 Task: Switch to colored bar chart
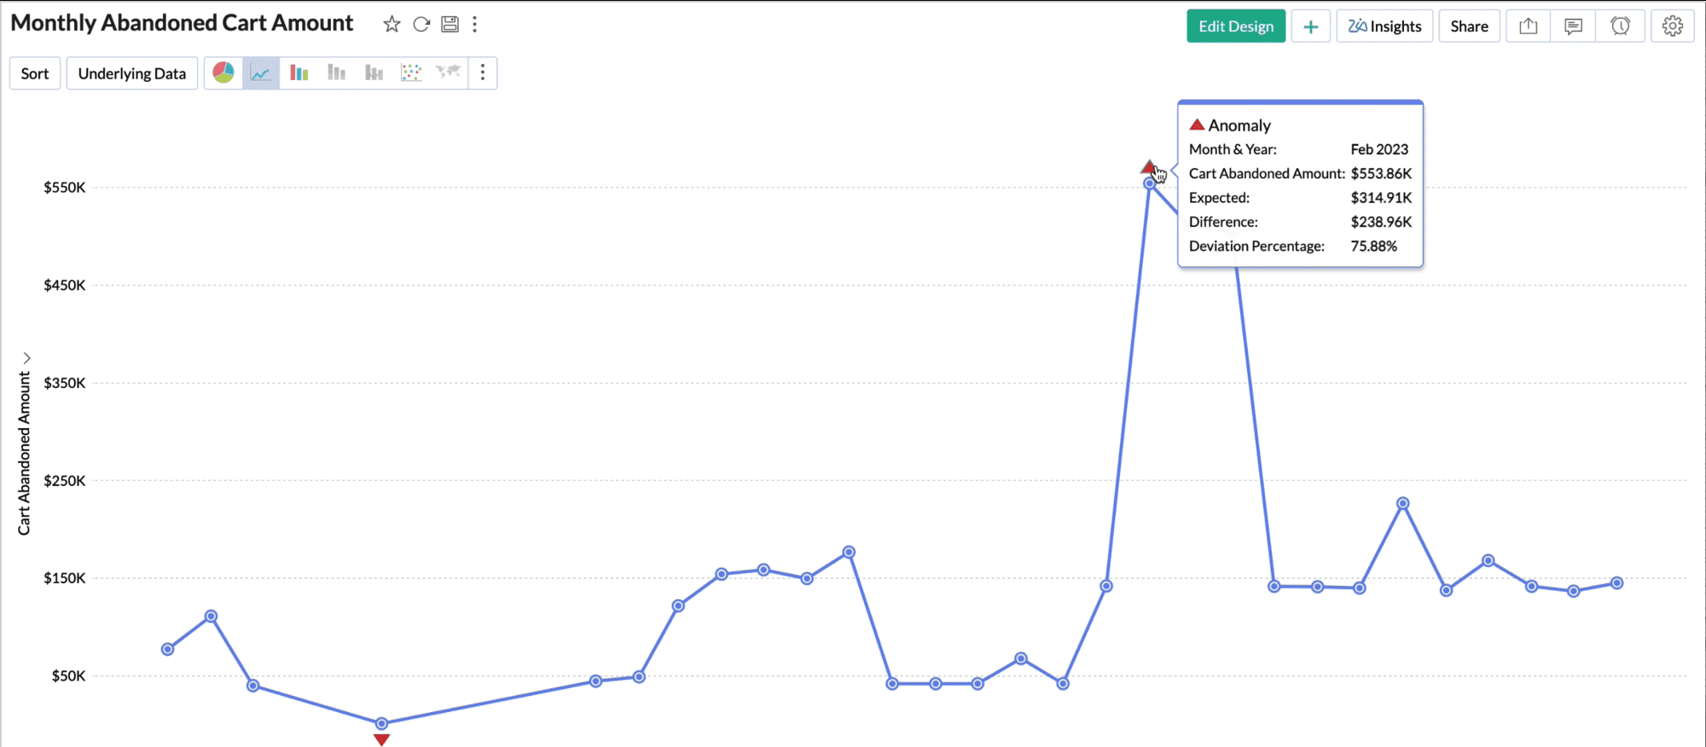click(x=299, y=73)
